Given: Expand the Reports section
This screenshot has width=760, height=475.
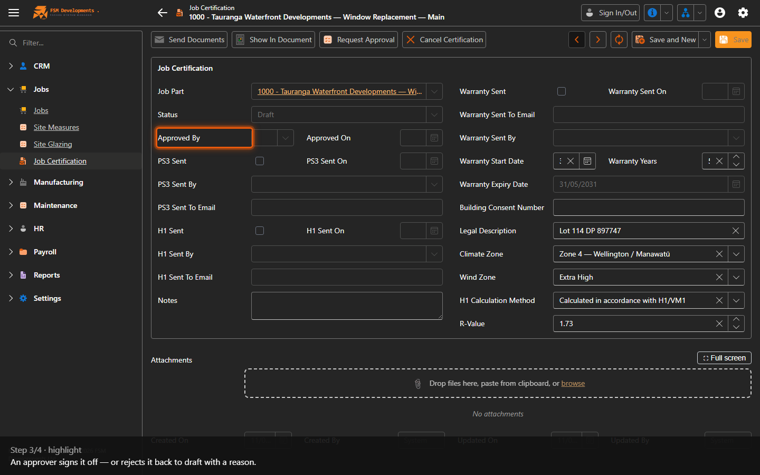Looking at the screenshot, I should point(11,275).
